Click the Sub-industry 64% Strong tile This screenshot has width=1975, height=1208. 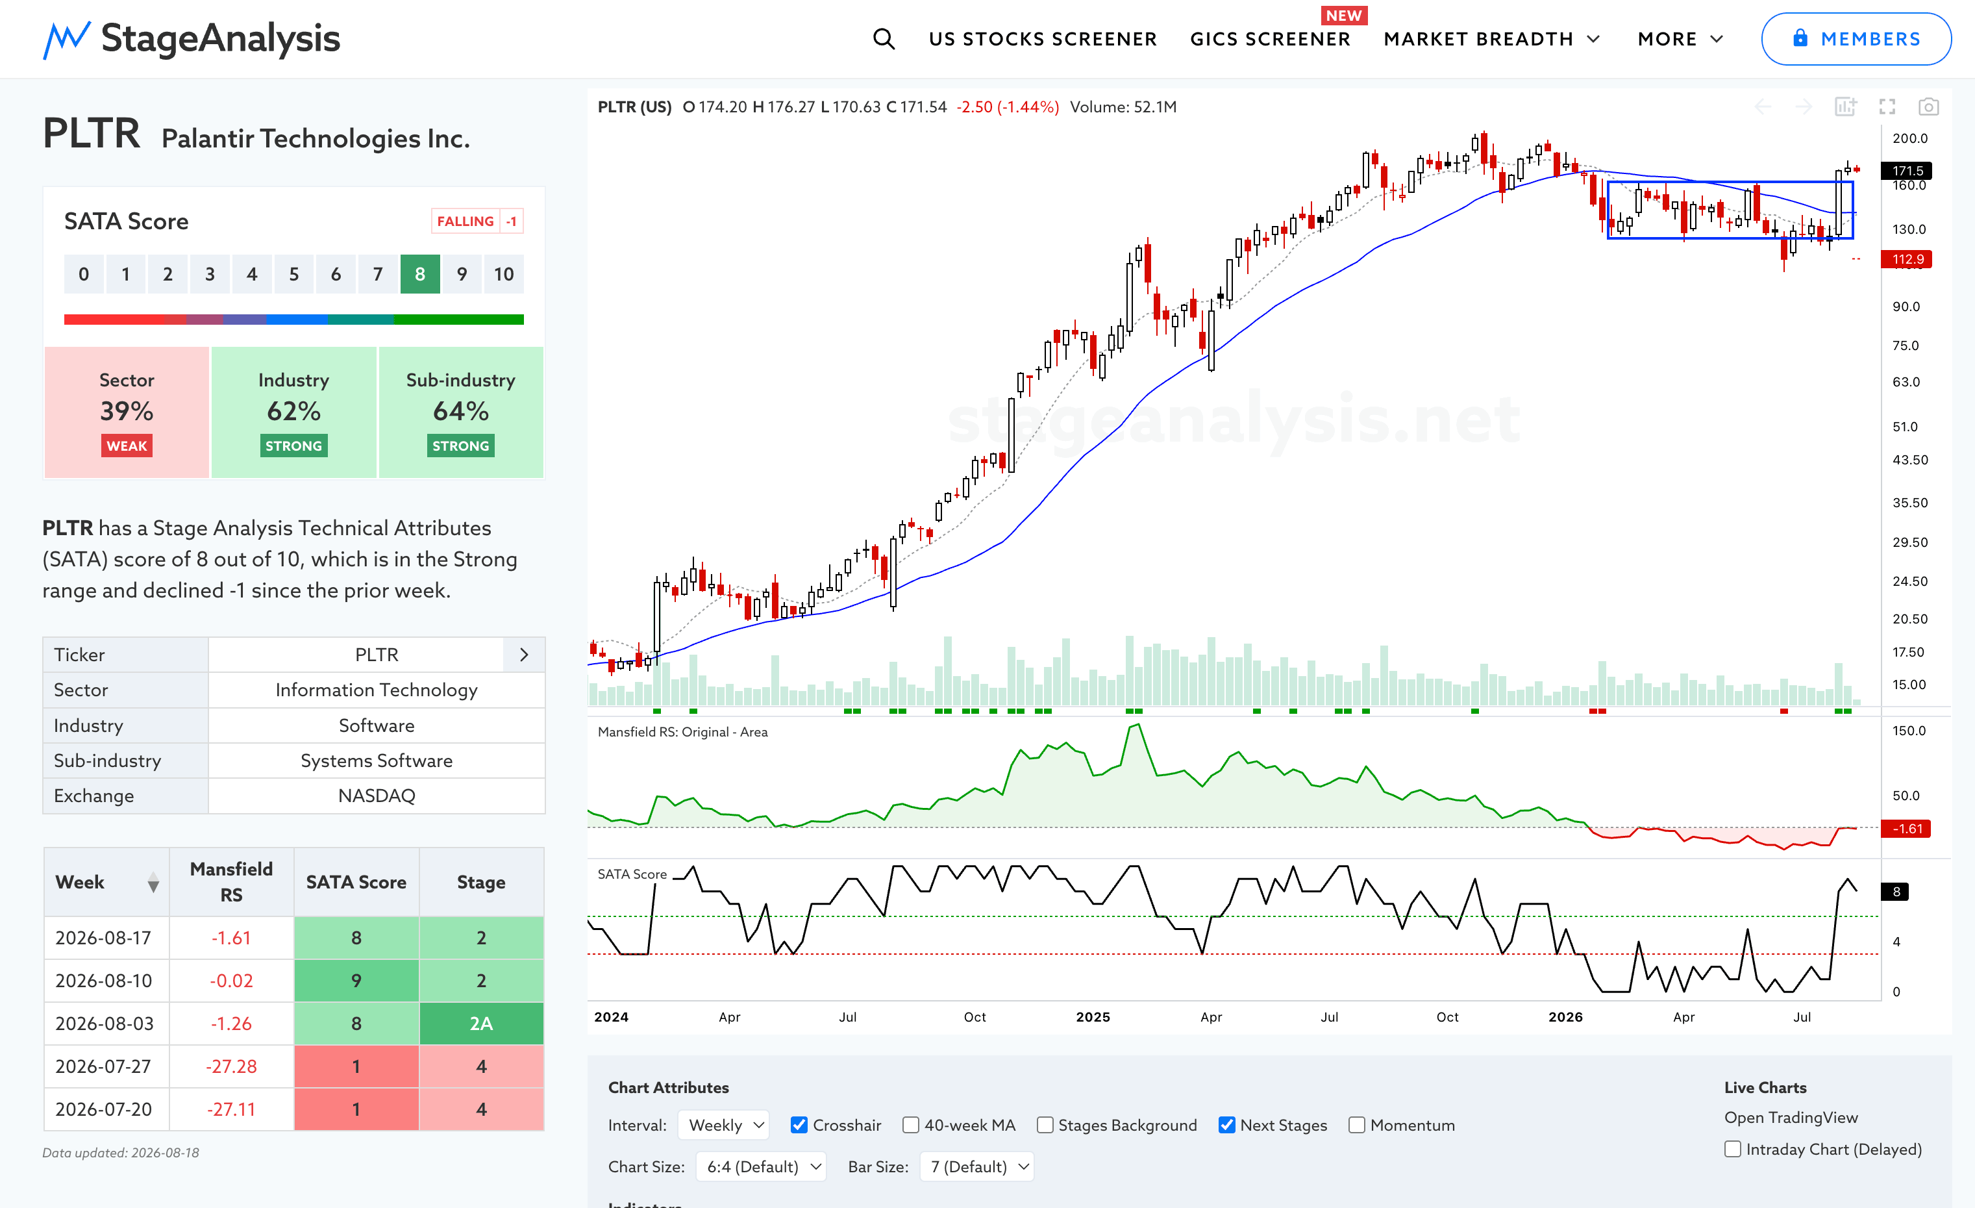461,412
